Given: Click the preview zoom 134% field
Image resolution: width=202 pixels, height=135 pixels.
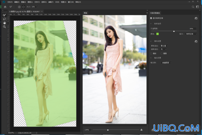Looking at the screenshot, I should [88, 130].
